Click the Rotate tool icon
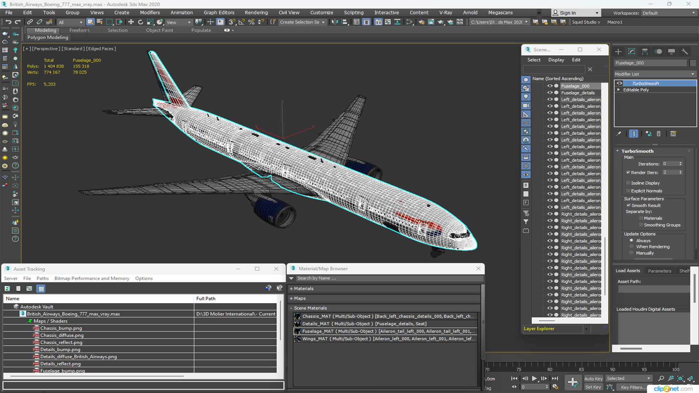 [141, 22]
